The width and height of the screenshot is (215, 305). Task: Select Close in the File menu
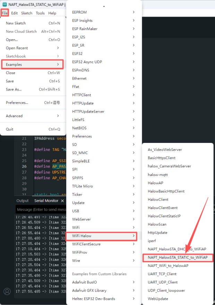pyautogui.click(x=33, y=73)
